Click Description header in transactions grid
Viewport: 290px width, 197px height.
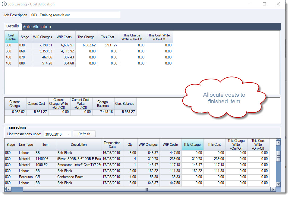(79, 145)
